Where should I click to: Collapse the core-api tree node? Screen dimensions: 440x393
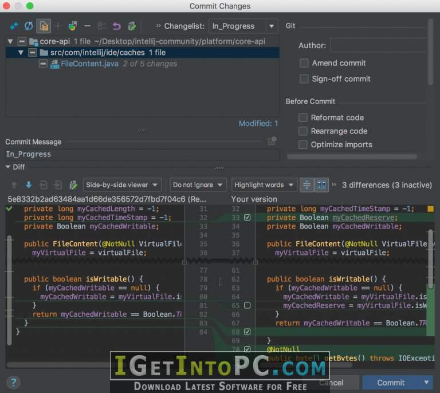(x=10, y=41)
